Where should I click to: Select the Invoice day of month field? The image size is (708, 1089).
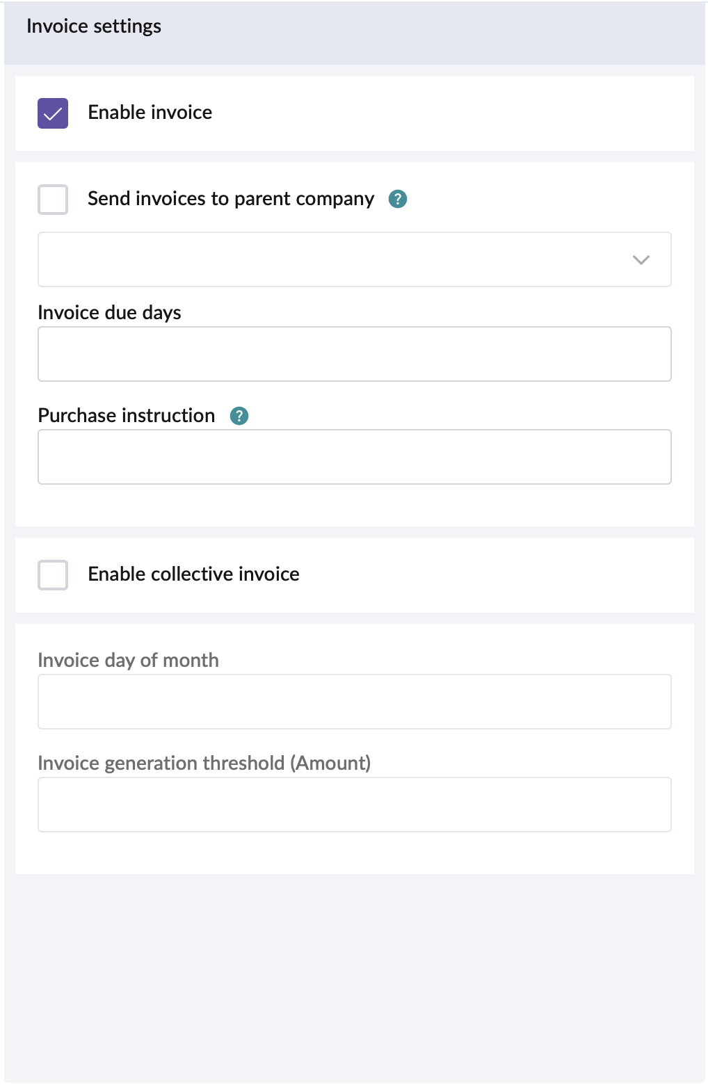coord(354,702)
